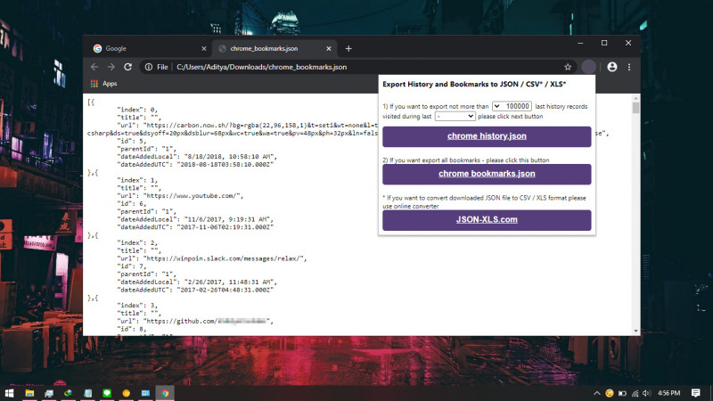Image resolution: width=713 pixels, height=401 pixels.
Task: Click the page scrollbar up arrow
Action: 635,98
